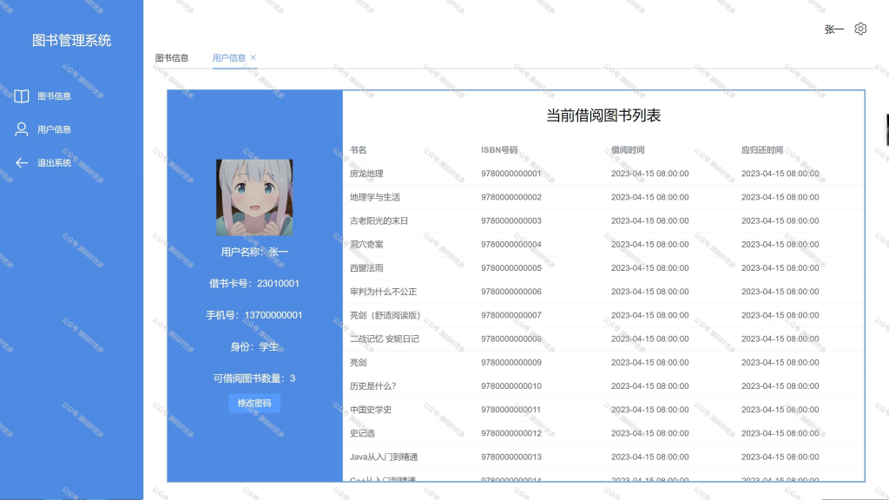Open the settings gear icon

pyautogui.click(x=860, y=29)
